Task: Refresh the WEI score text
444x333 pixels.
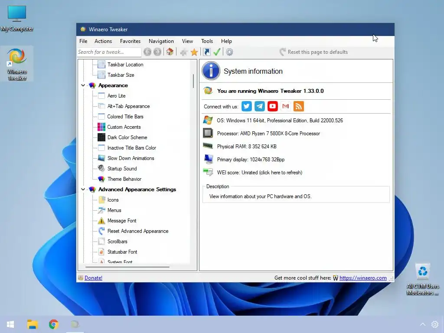Action: [x=260, y=173]
